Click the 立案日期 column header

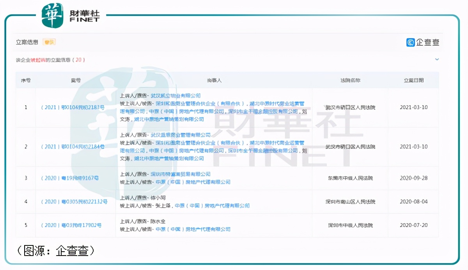point(413,80)
